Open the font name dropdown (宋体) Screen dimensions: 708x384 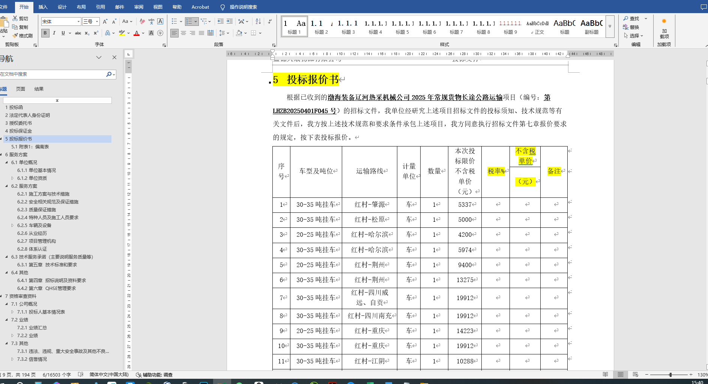click(78, 22)
